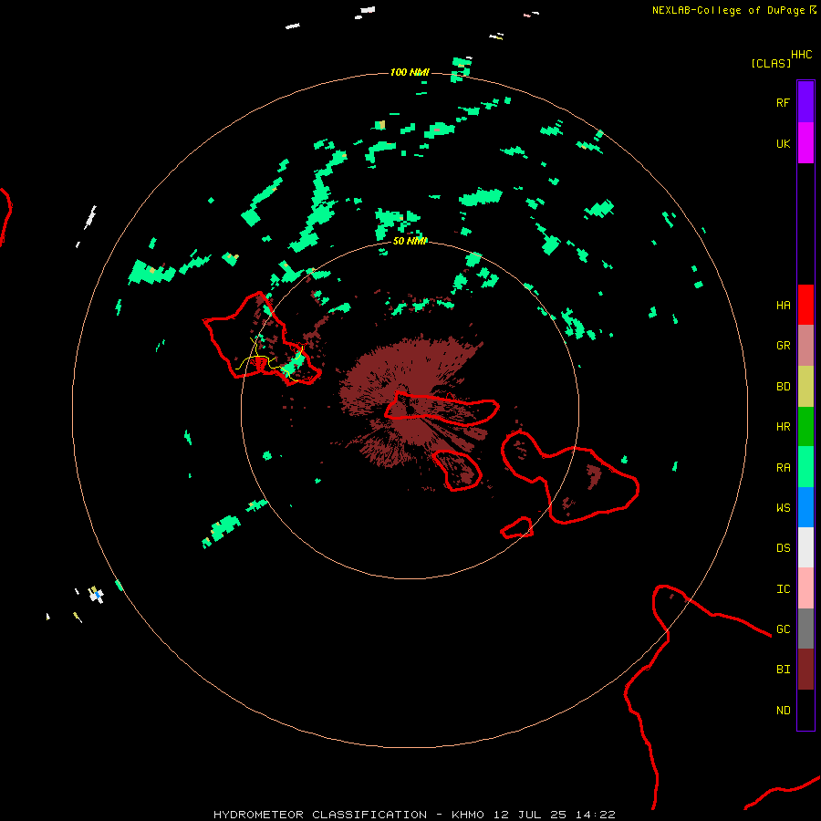
Task: Click the RA legend label
Action: pos(783,468)
